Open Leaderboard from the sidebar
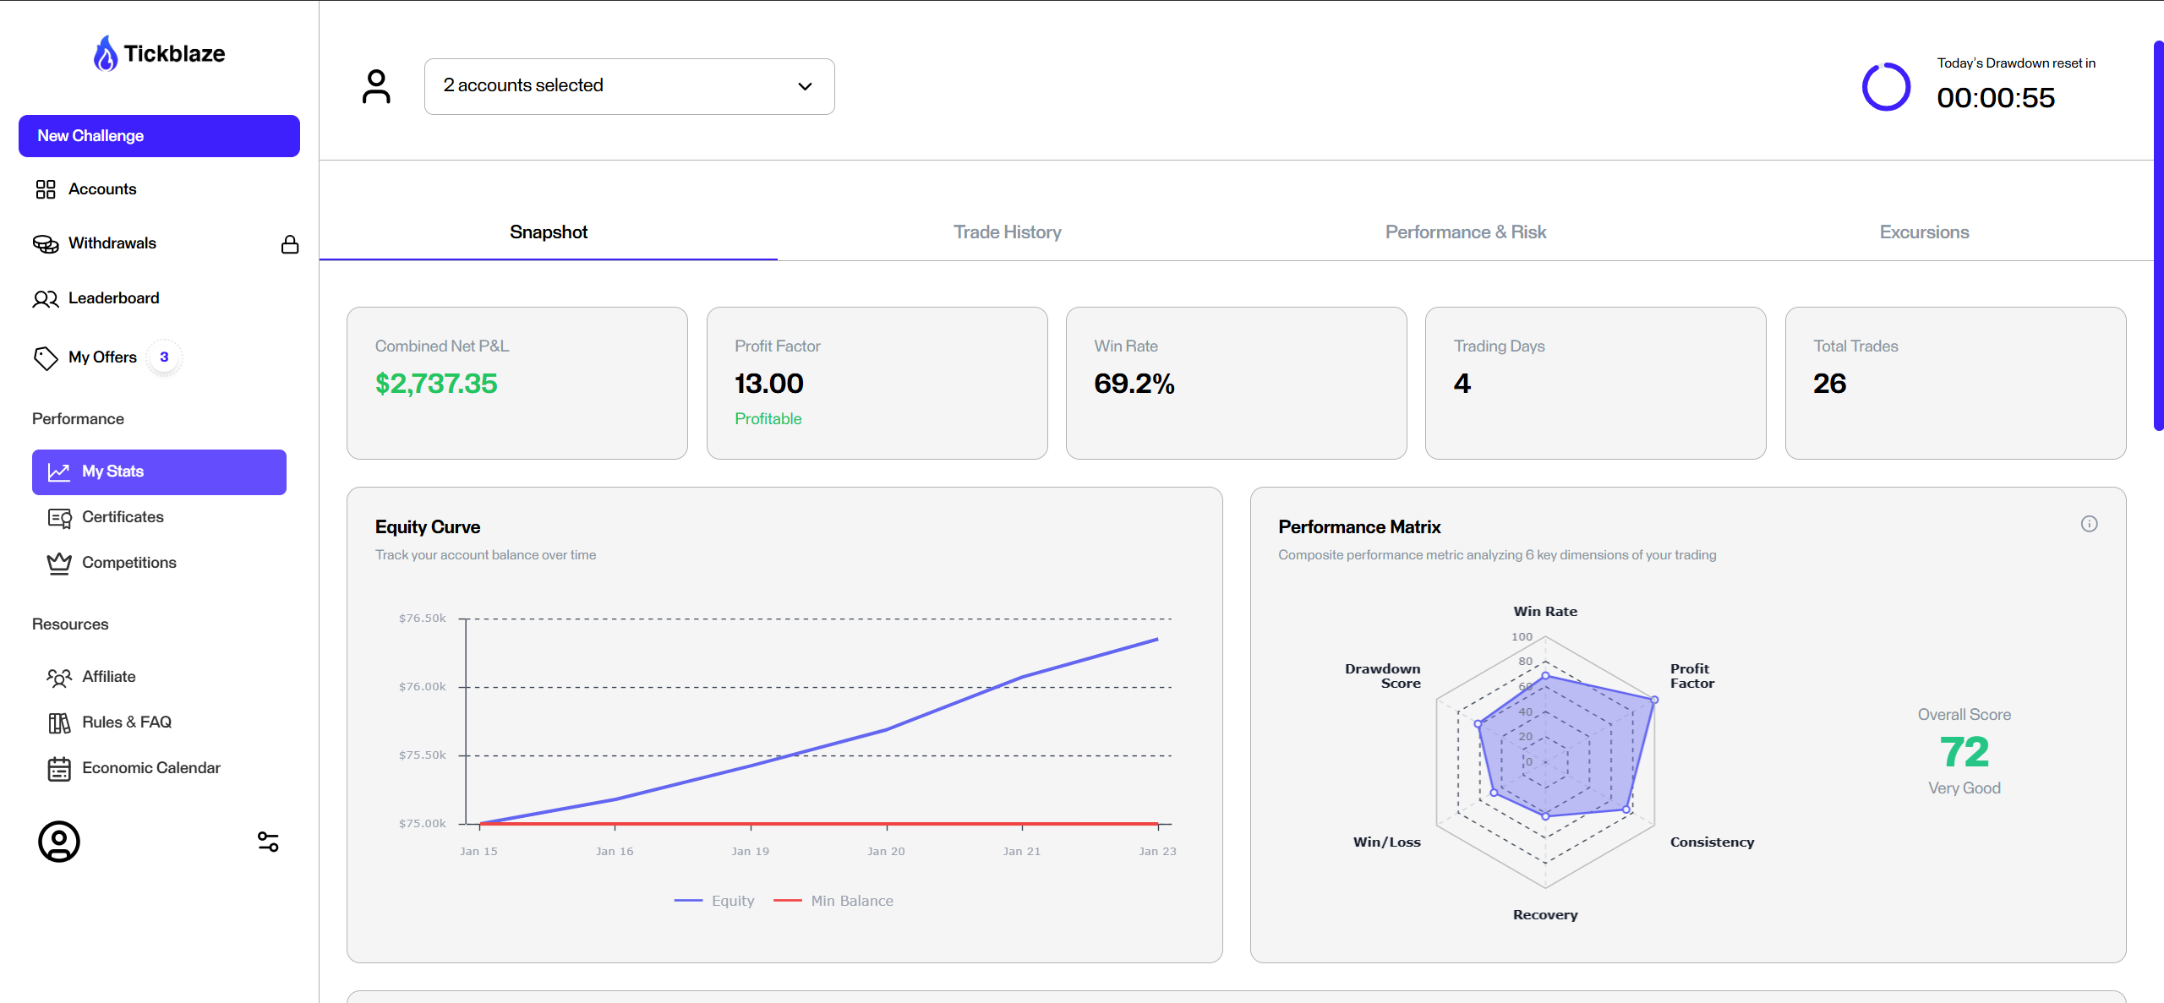Viewport: 2164px width, 1003px height. point(113,298)
